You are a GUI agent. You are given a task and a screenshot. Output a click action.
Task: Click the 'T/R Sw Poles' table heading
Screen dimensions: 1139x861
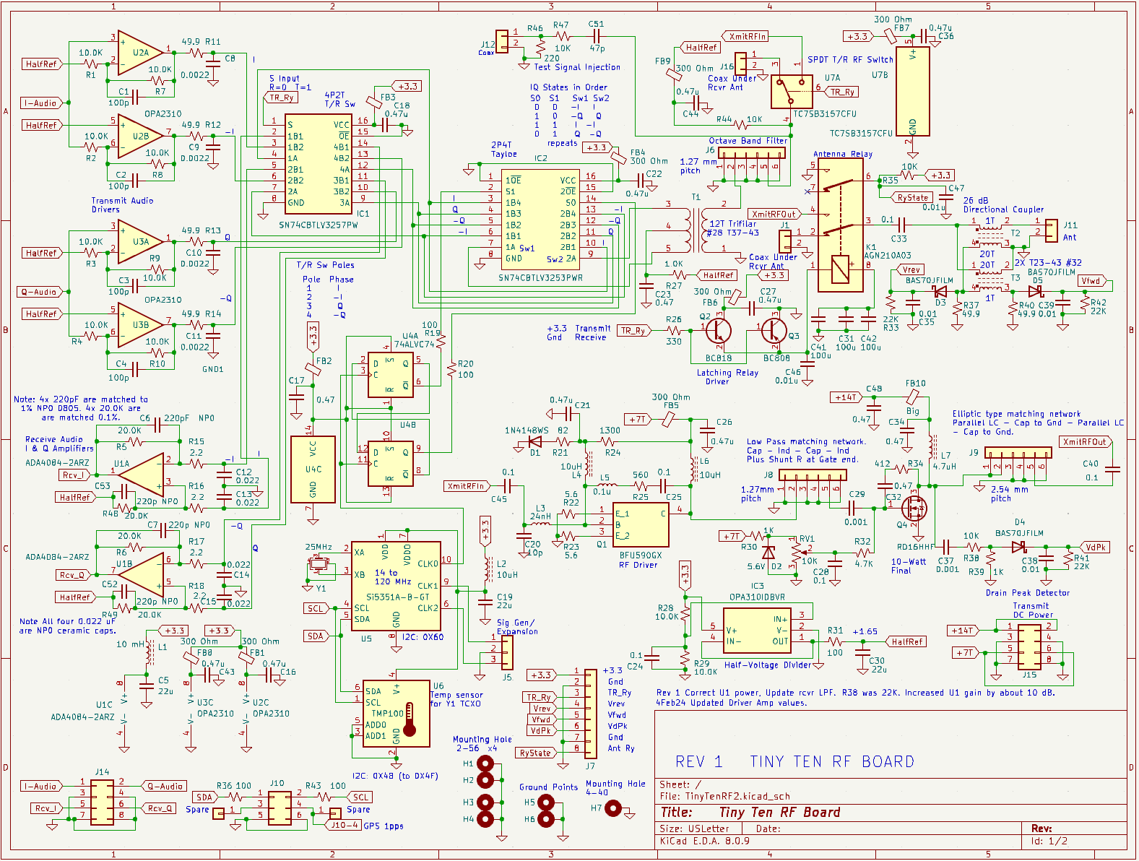pos(325,265)
